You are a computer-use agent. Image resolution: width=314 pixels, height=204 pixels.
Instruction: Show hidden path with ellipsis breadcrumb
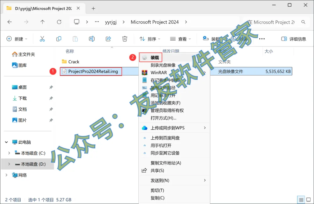(97, 21)
